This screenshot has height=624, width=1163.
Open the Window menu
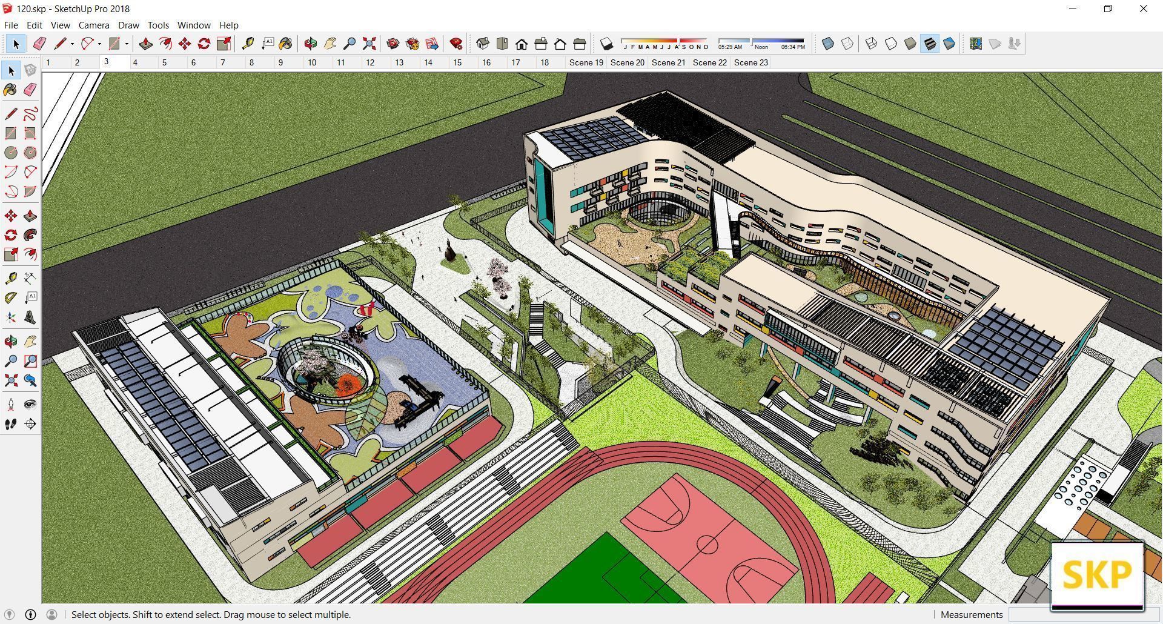point(194,25)
